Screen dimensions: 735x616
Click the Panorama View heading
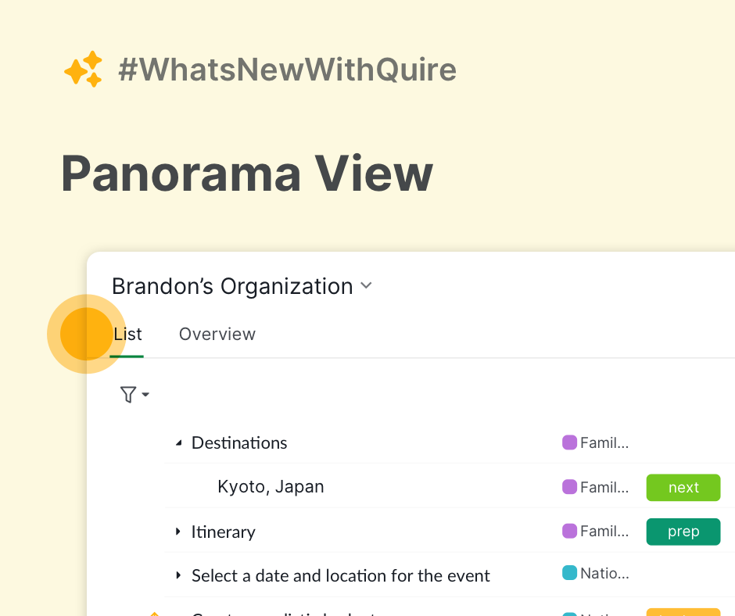[247, 174]
